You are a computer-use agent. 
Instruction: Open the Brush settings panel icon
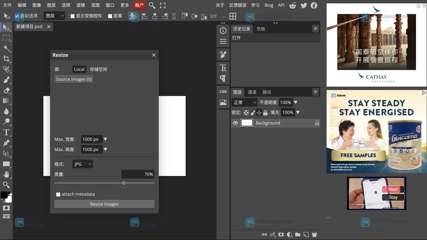tap(223, 54)
